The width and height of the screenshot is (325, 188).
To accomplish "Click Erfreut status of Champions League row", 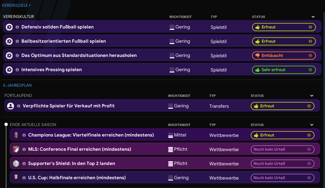I will 283,135.
